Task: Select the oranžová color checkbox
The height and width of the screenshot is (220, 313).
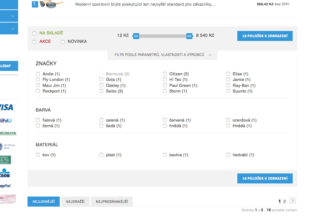Action: (x=228, y=120)
